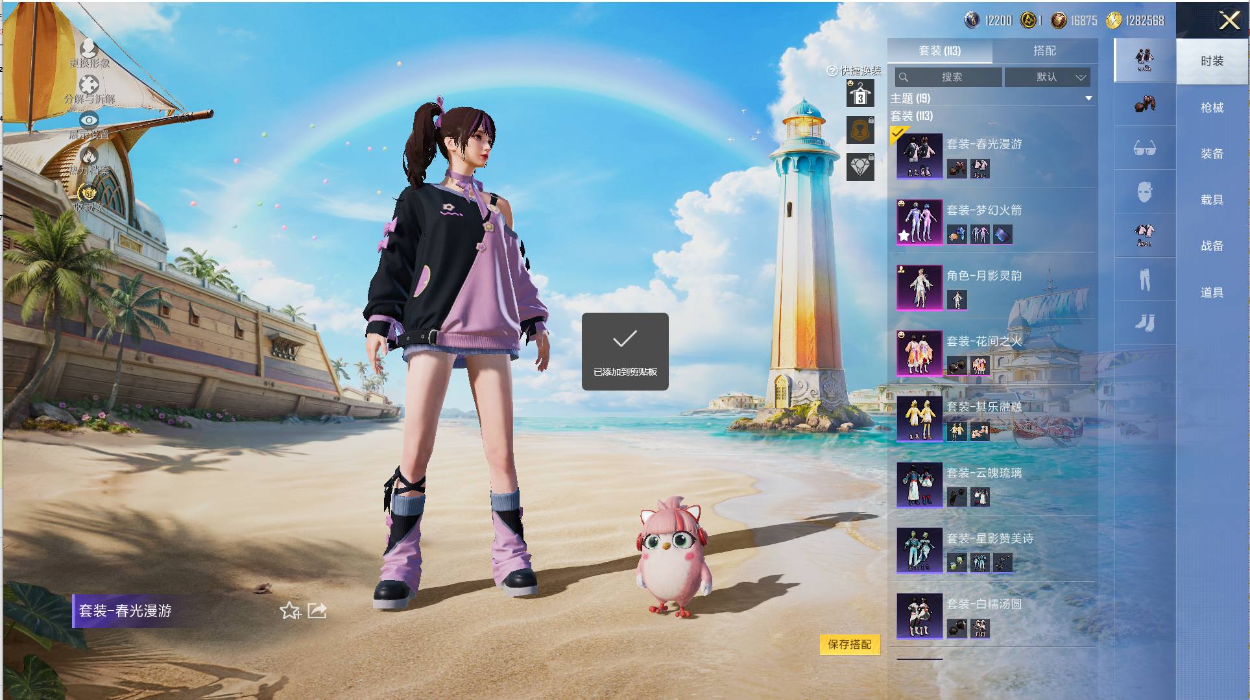Click the 搜索 search field
1250x700 pixels.
click(948, 77)
